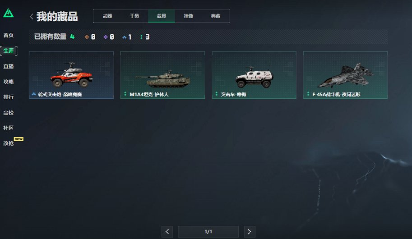Open 首页 in the sidebar
Screen dimensions: 412x239
[x=9, y=35]
